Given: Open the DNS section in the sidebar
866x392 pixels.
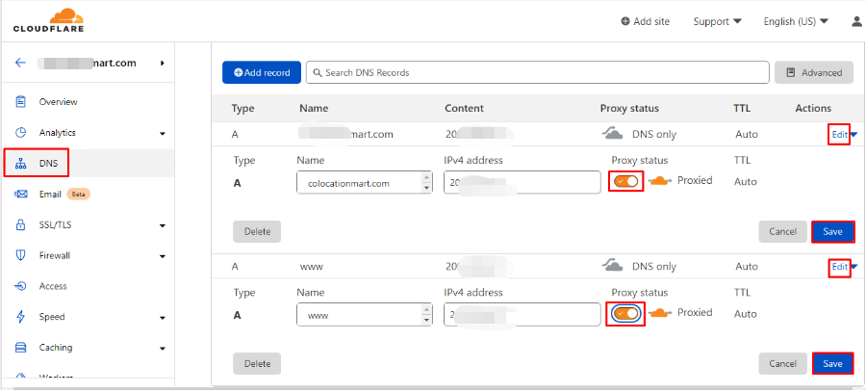Looking at the screenshot, I should coord(48,164).
